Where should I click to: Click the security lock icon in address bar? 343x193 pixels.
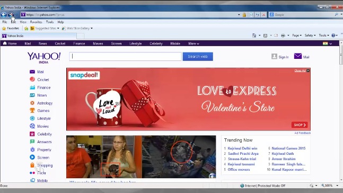pyautogui.click(x=244, y=15)
